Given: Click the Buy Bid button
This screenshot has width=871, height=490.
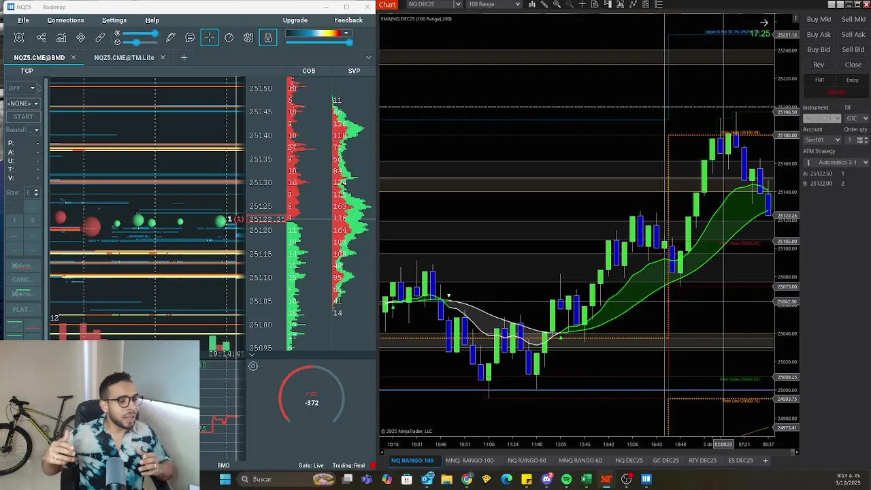Looking at the screenshot, I should [x=819, y=50].
